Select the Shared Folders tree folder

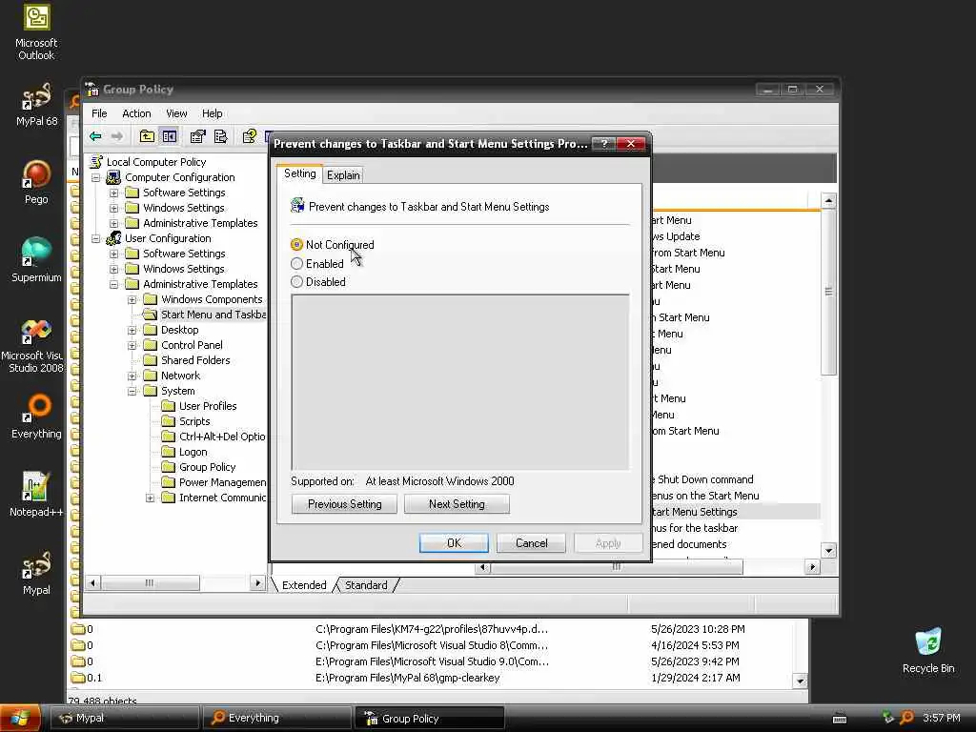(195, 360)
